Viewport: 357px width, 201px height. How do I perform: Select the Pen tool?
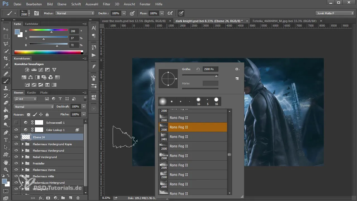tap(6, 132)
